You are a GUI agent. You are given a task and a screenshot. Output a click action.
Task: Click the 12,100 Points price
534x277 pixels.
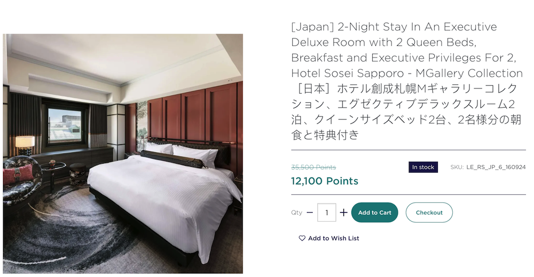325,181
